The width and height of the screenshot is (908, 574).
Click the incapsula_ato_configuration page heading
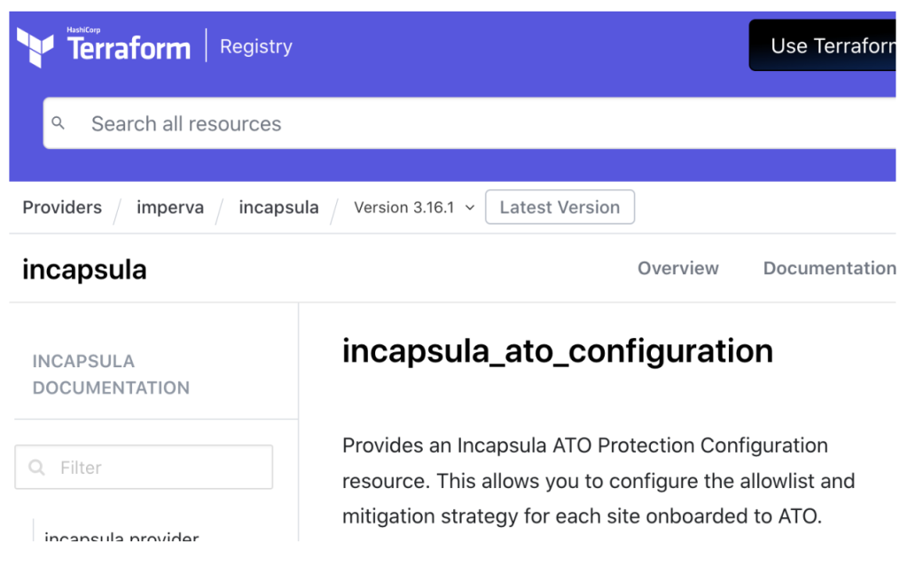coord(557,351)
